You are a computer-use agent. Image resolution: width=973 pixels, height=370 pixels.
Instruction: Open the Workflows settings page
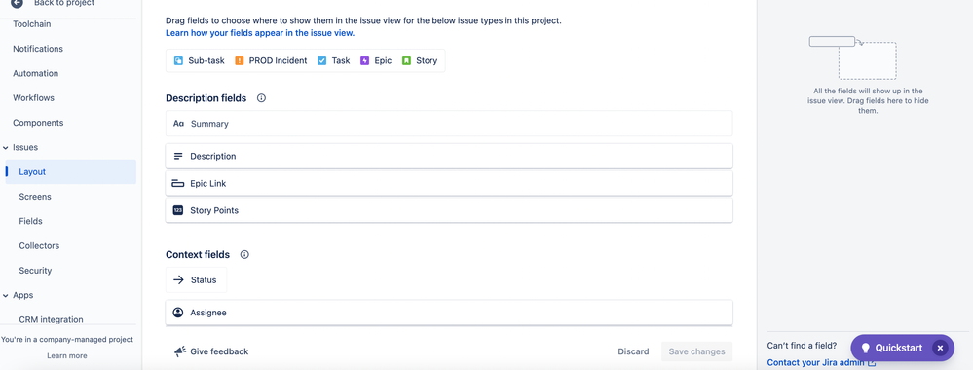[33, 98]
